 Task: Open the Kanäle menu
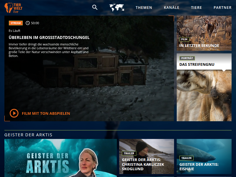(171, 8)
